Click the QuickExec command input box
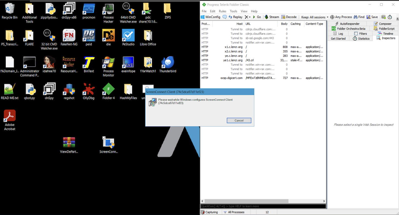Screen dimensions: 399x215 (263, 206)
